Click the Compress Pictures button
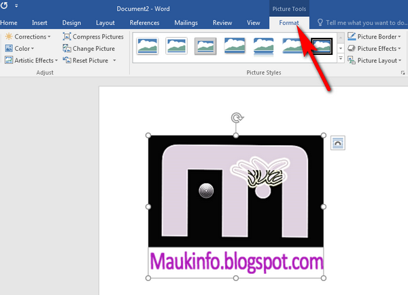The height and width of the screenshot is (295, 408). 93,37
